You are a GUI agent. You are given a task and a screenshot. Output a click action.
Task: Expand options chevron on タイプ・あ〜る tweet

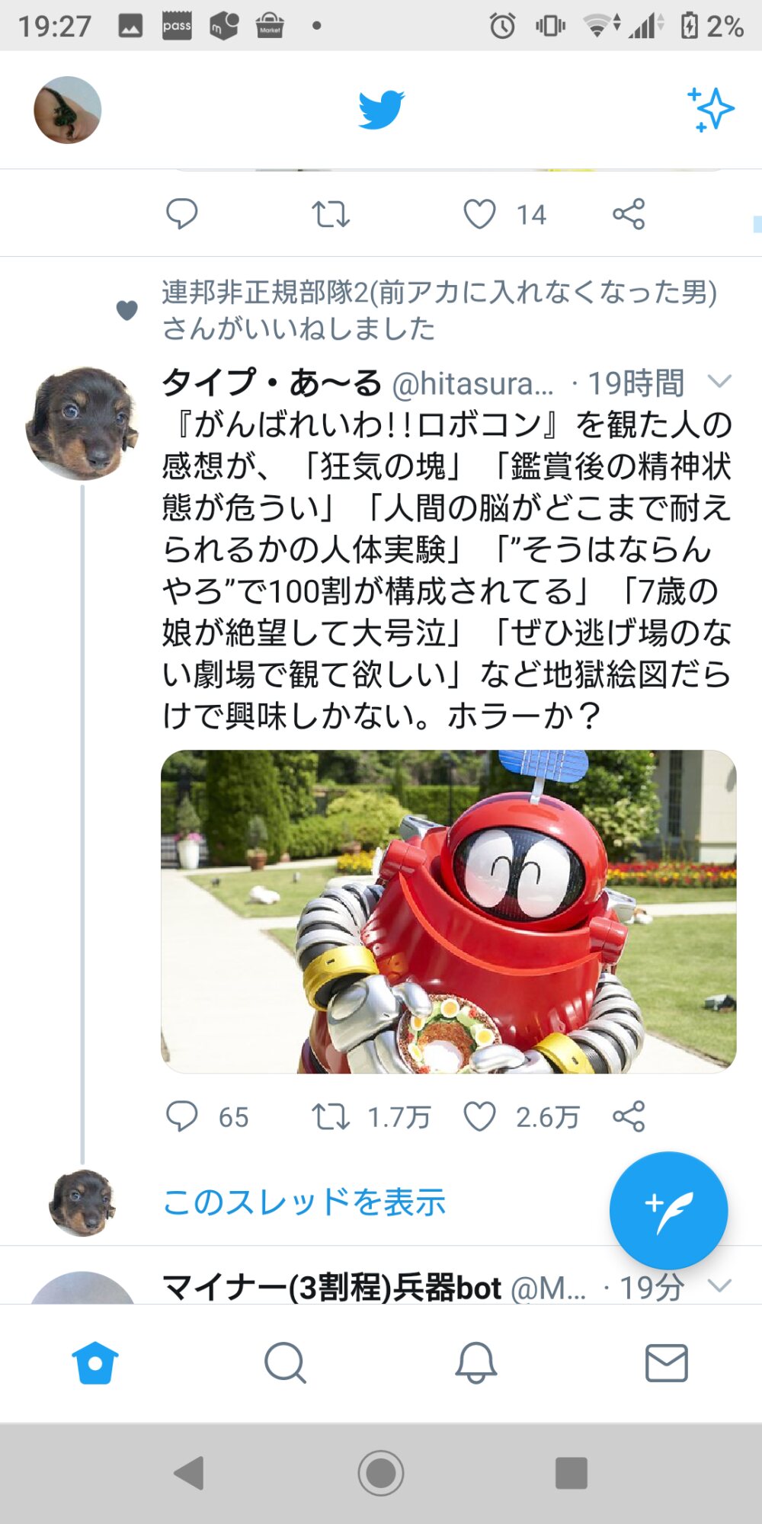(719, 381)
